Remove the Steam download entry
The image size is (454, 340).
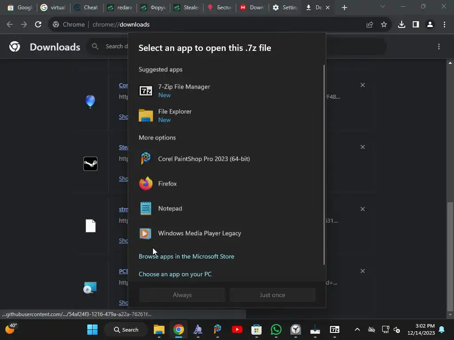[x=363, y=147]
